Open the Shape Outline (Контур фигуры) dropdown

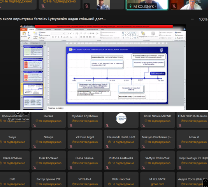pyautogui.click(x=166, y=35)
